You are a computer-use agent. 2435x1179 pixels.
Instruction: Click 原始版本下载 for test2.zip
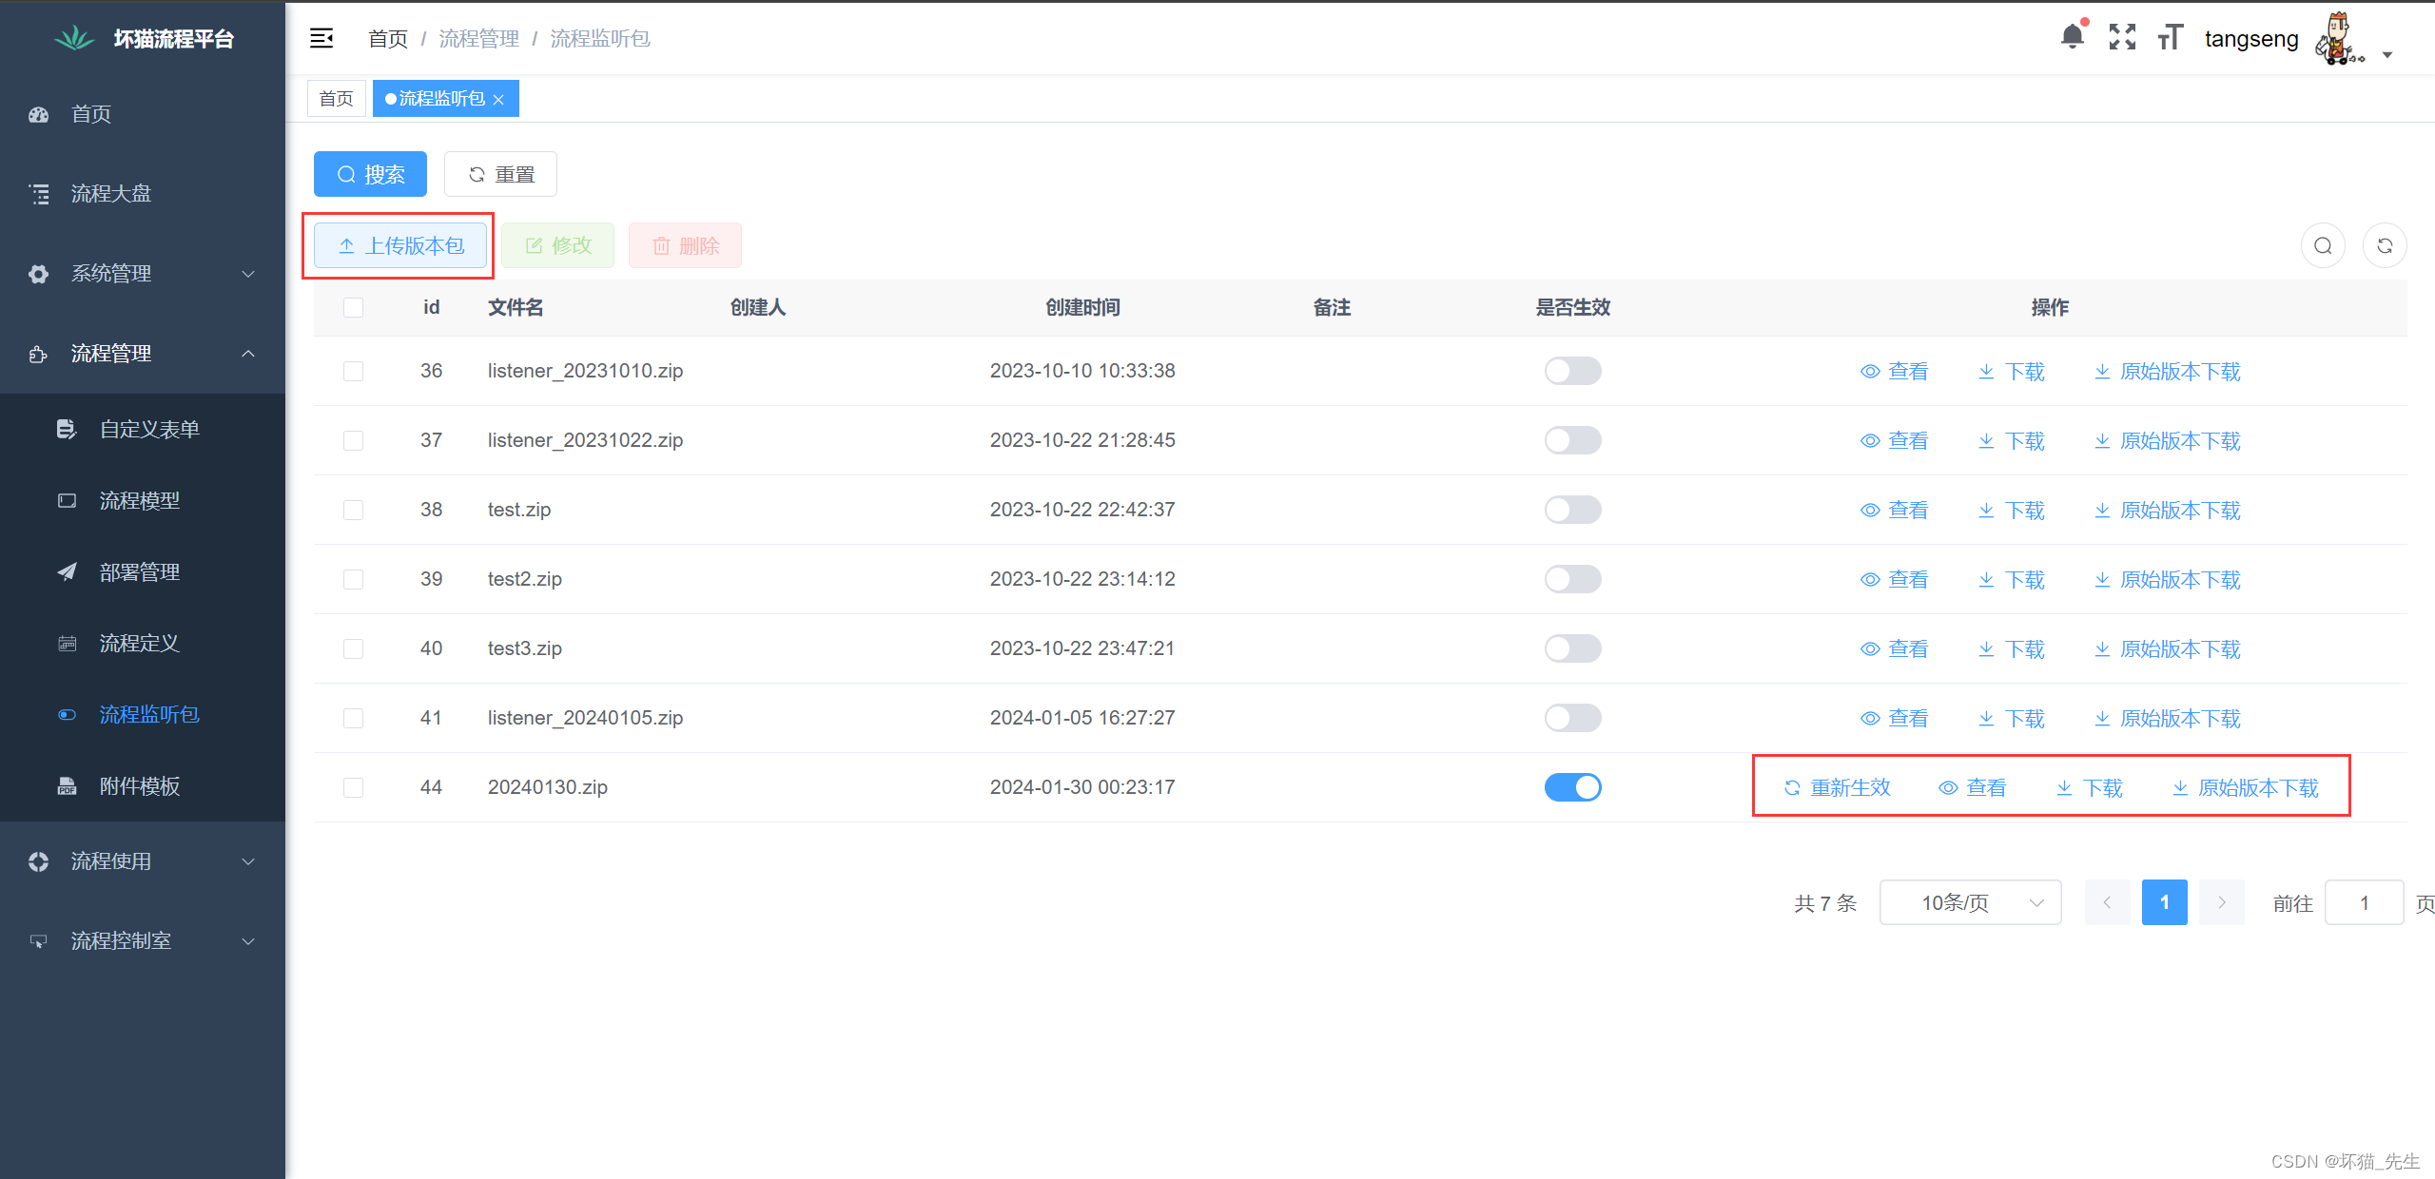[2168, 580]
